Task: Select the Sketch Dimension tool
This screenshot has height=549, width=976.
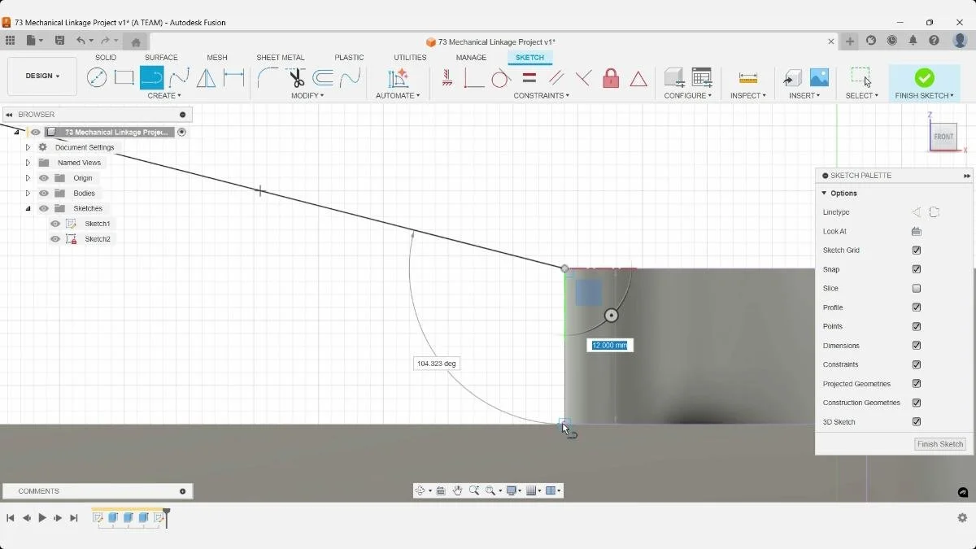Action: (234, 78)
